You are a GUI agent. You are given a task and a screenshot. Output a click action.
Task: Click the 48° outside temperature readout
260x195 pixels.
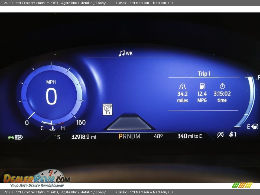pos(158,136)
